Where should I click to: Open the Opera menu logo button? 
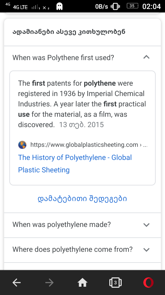[x=148, y=283]
